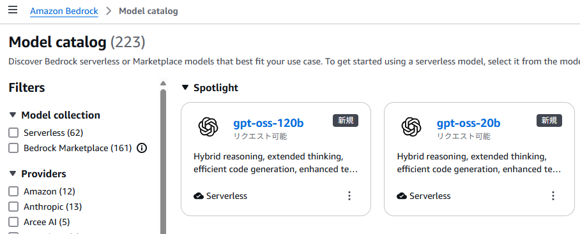Click the OpenAI logo on gpt-oss-20b card
580x234 pixels.
click(411, 127)
